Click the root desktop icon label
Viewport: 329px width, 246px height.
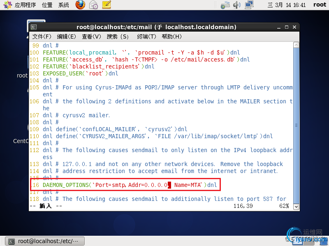[22, 75]
